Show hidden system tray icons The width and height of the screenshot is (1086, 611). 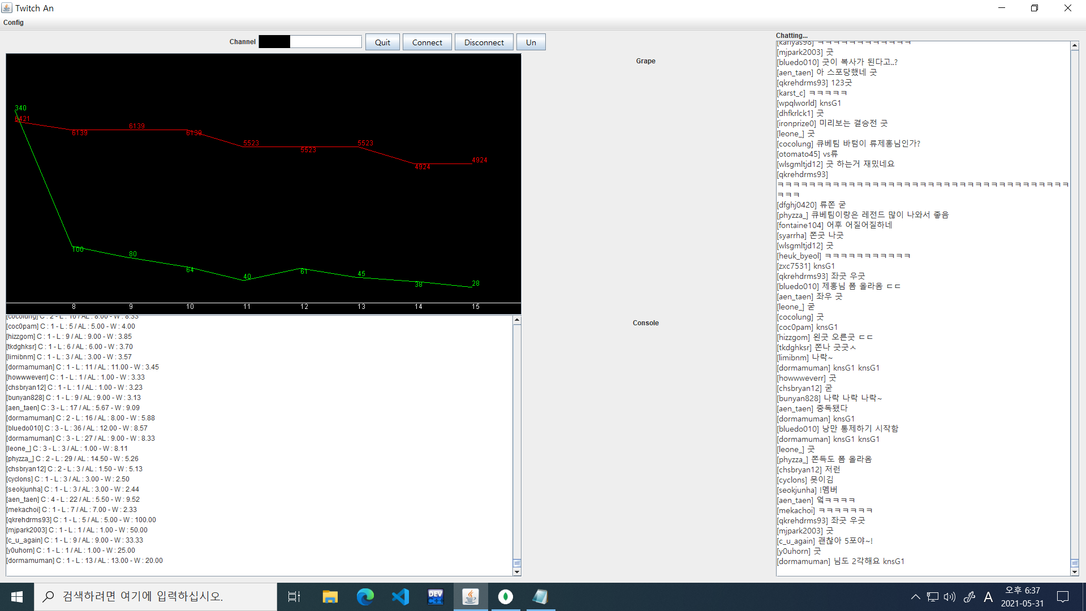[915, 597]
